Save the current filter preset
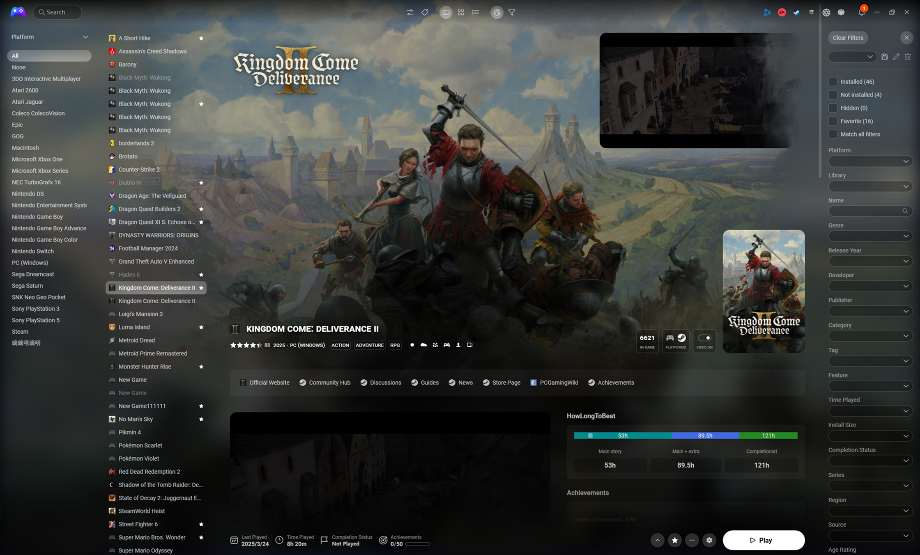 click(x=884, y=57)
